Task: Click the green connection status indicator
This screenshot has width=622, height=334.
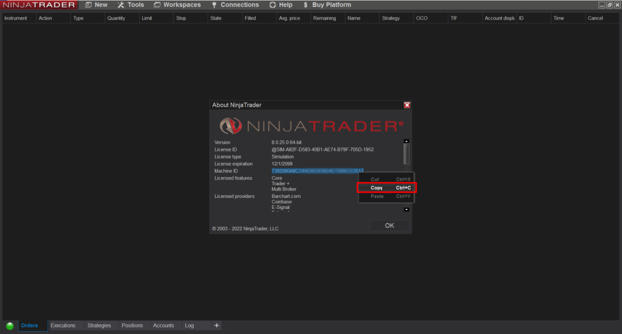Action: [x=10, y=326]
